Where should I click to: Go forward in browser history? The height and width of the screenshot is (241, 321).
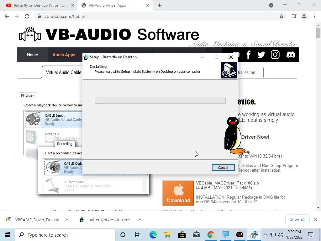point(17,16)
